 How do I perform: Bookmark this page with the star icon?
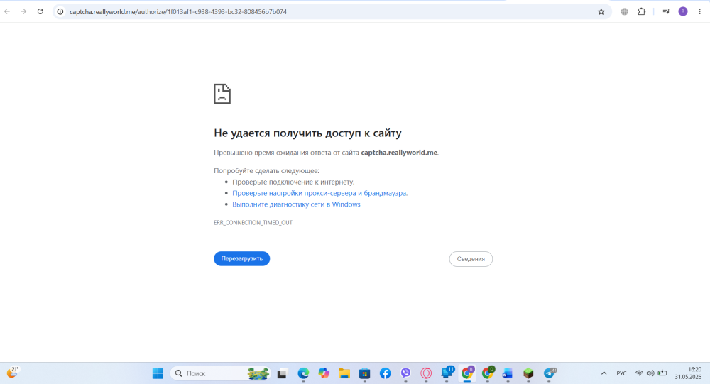click(601, 12)
